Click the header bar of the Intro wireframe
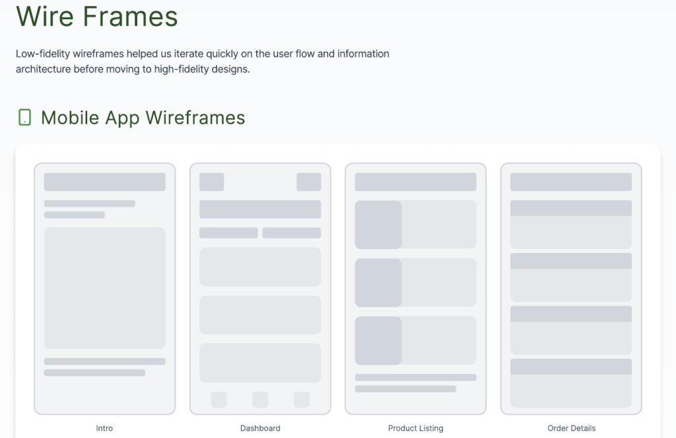 [104, 182]
